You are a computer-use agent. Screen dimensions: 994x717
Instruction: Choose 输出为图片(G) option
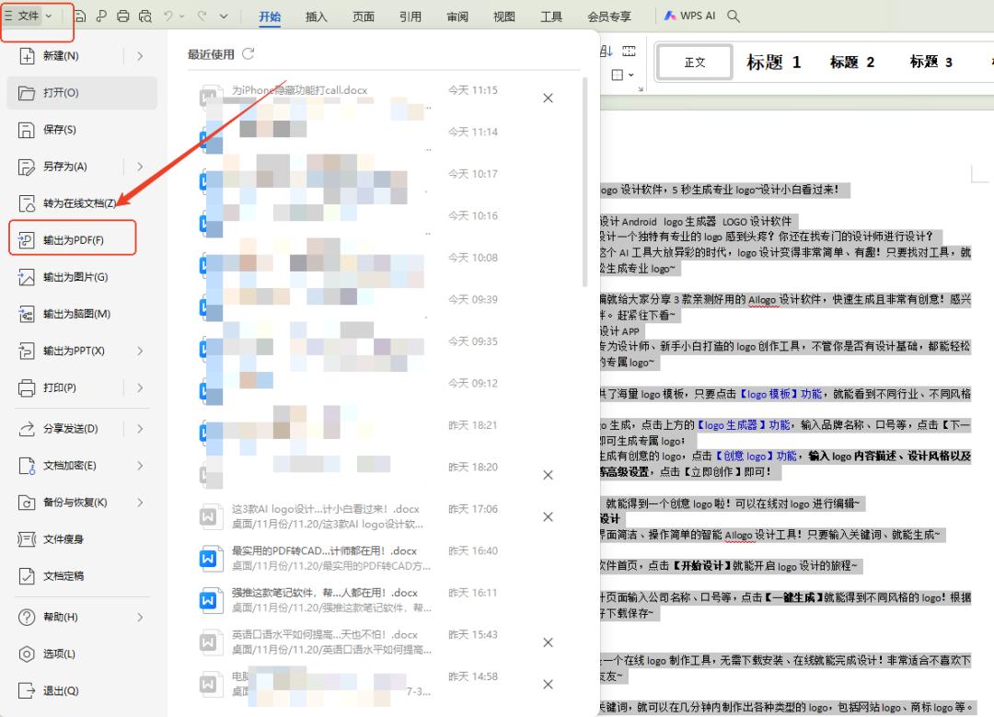point(75,277)
